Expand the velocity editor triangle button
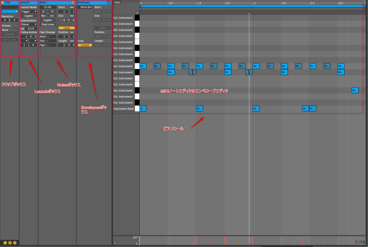This screenshot has height=247, width=368. pos(115,243)
